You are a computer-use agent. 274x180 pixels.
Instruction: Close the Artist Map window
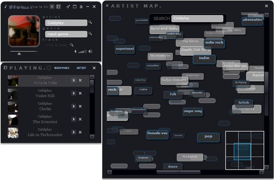click(266, 6)
